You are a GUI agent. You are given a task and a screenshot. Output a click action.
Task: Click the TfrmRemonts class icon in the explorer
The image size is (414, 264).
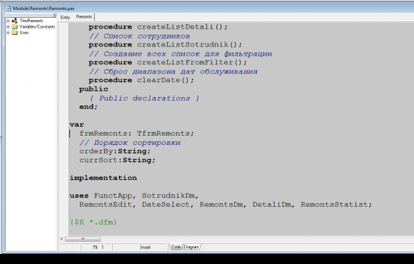pyautogui.click(x=15, y=21)
